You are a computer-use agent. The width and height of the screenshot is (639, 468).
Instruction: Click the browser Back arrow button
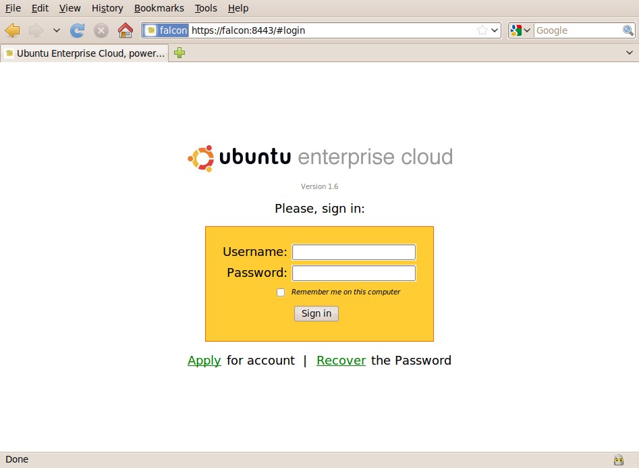12,30
